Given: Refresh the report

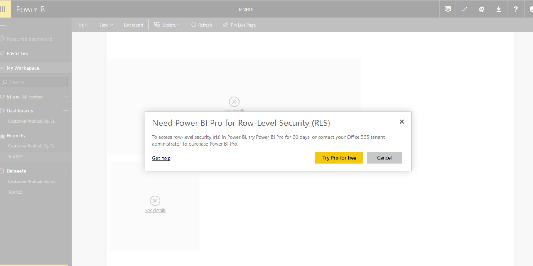Looking at the screenshot, I should click(202, 25).
